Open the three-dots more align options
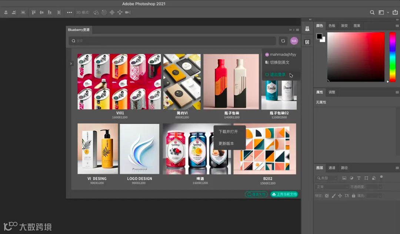This screenshot has height=234, width=400. click(69, 12)
